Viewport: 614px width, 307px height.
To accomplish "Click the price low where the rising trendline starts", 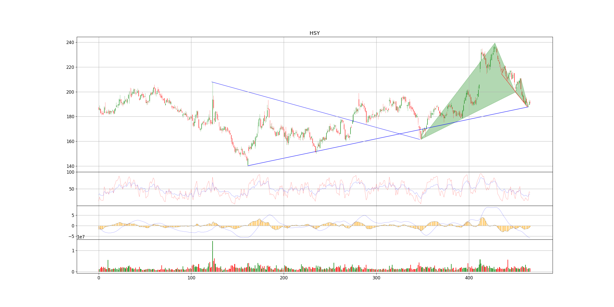I will coord(248,166).
